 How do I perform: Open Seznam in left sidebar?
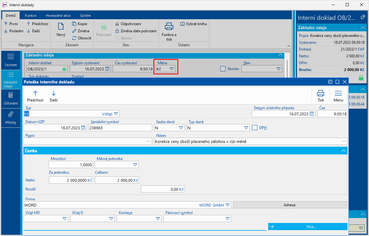click(11, 60)
